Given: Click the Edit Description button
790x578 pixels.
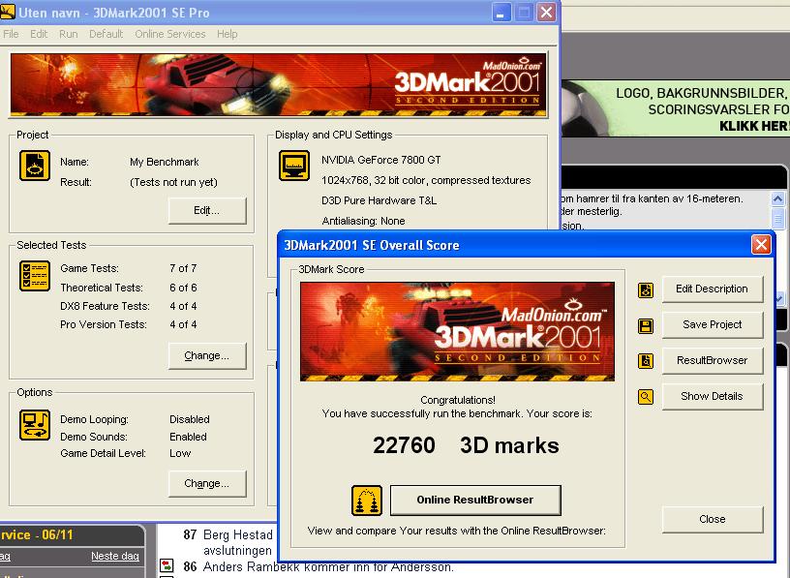Looking at the screenshot, I should 713,289.
